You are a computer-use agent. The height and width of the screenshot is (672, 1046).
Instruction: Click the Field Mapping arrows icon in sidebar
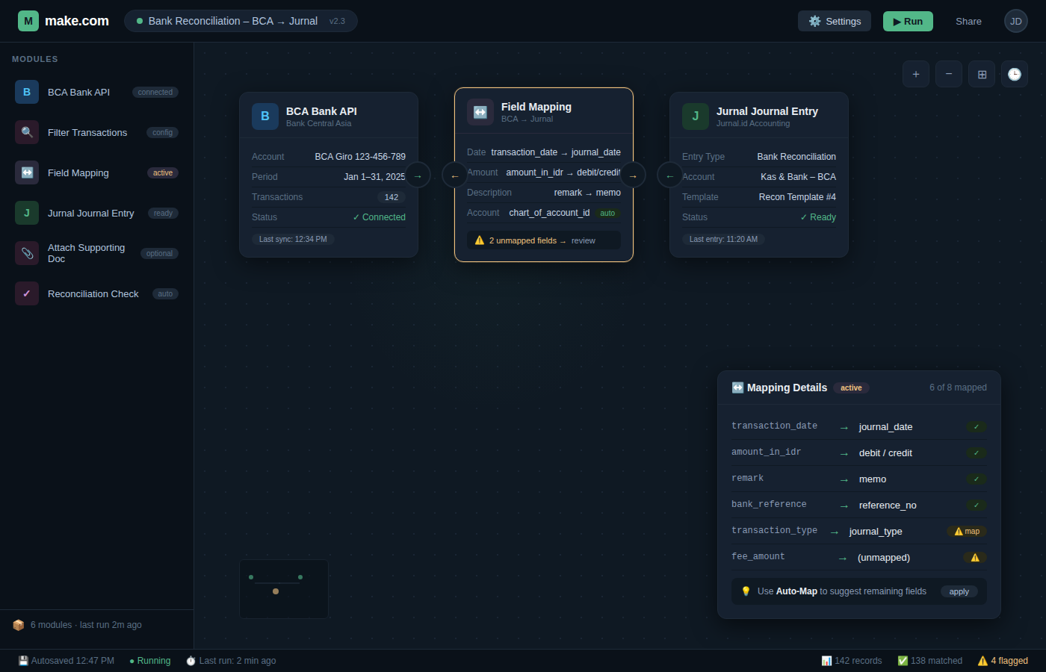point(27,172)
